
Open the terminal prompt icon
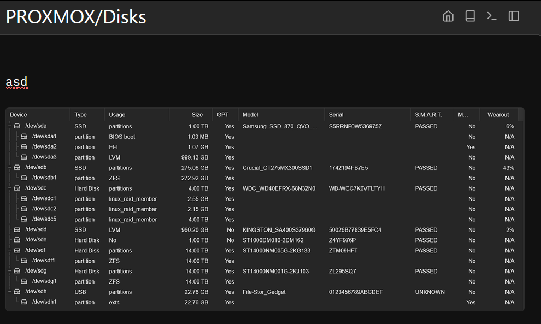(492, 16)
